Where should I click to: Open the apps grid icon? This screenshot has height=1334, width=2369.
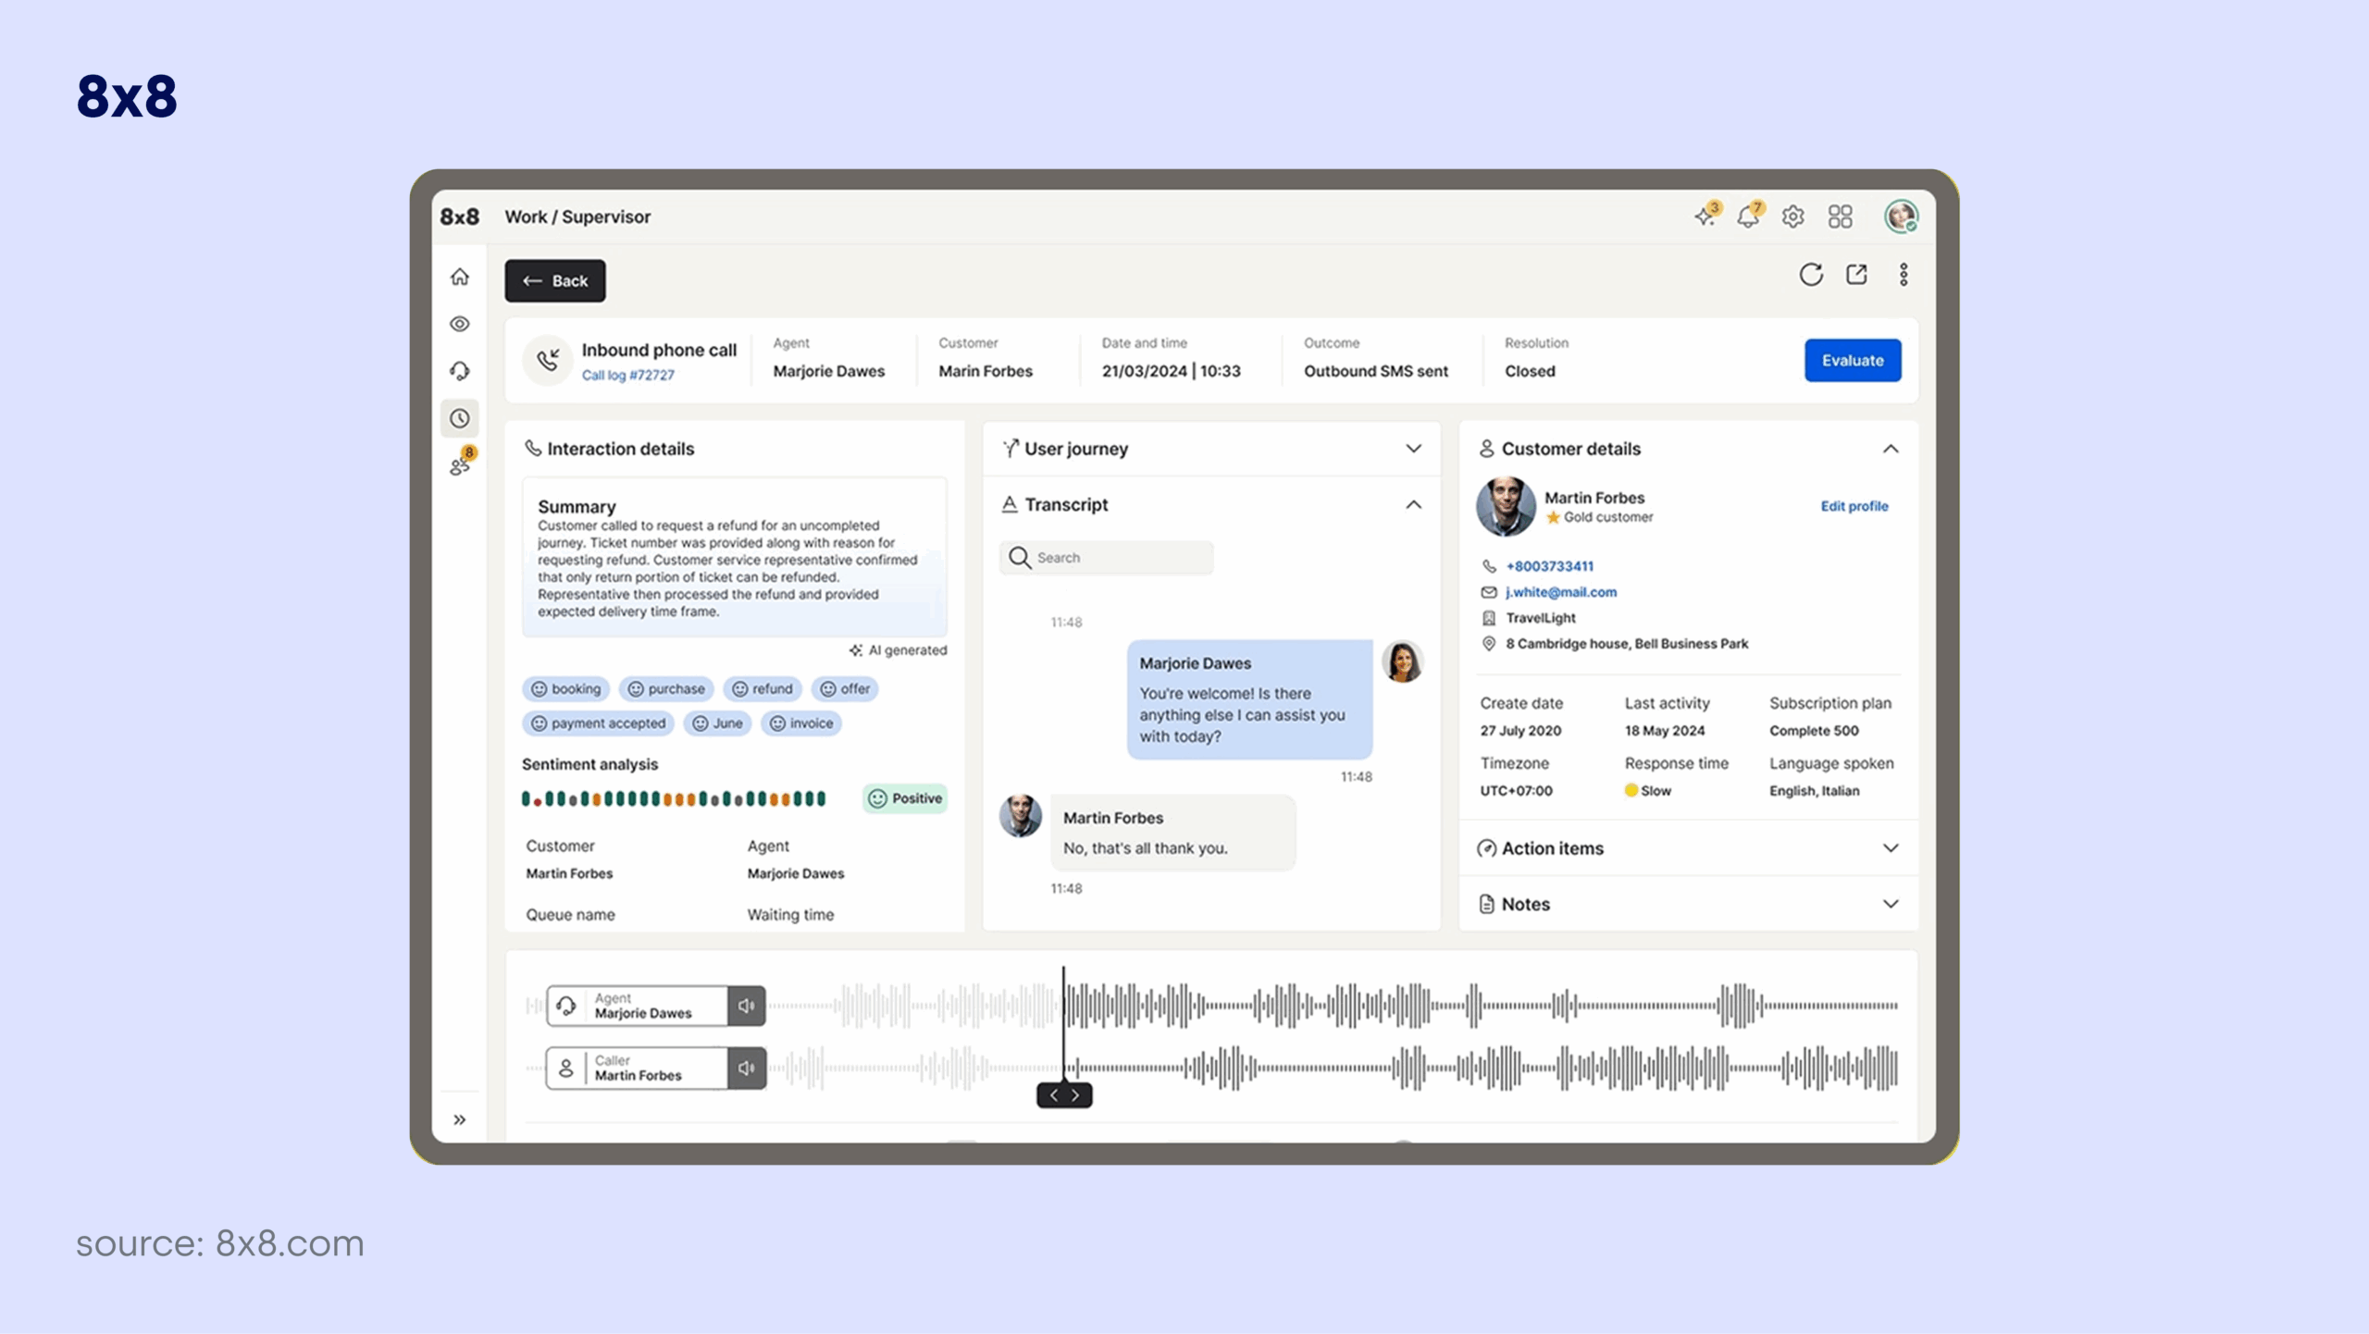(x=1840, y=216)
